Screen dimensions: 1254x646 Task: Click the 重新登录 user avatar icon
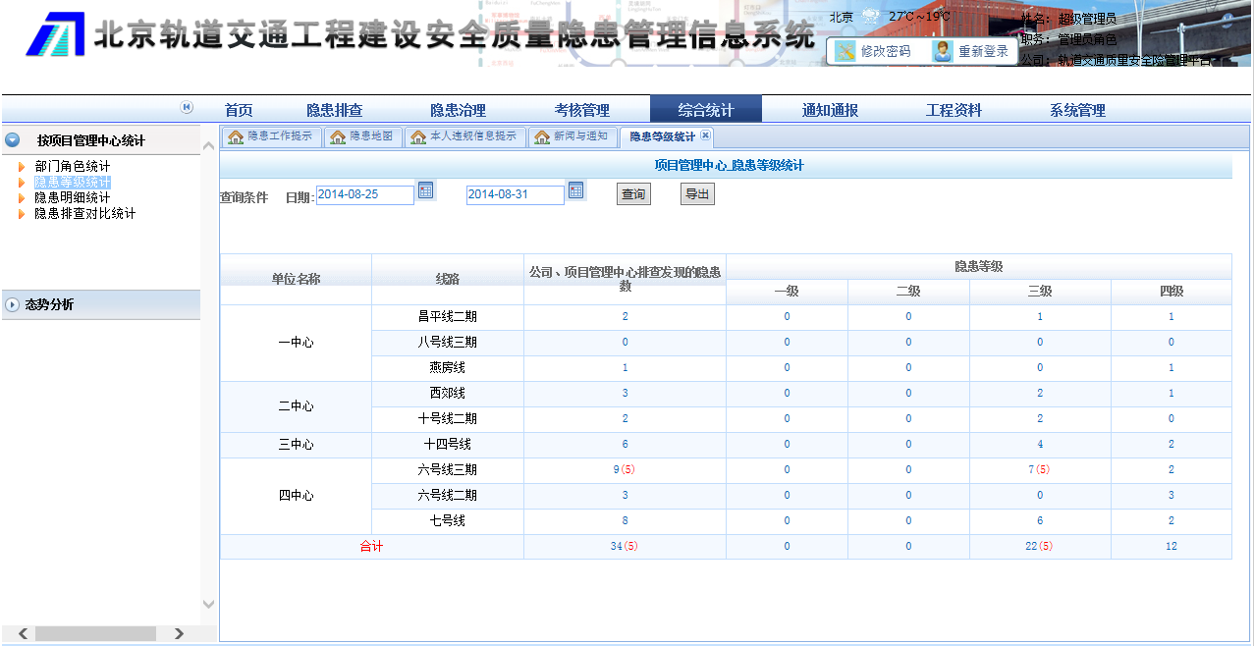[x=943, y=51]
